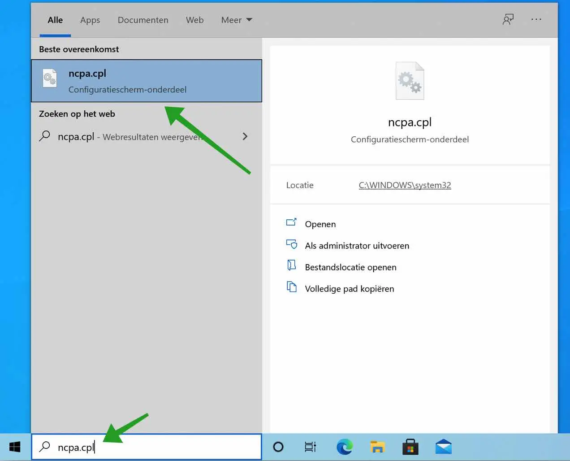Click the ncpa.cpl title in preview pane
Screen dimensions: 570x461
tap(410, 122)
